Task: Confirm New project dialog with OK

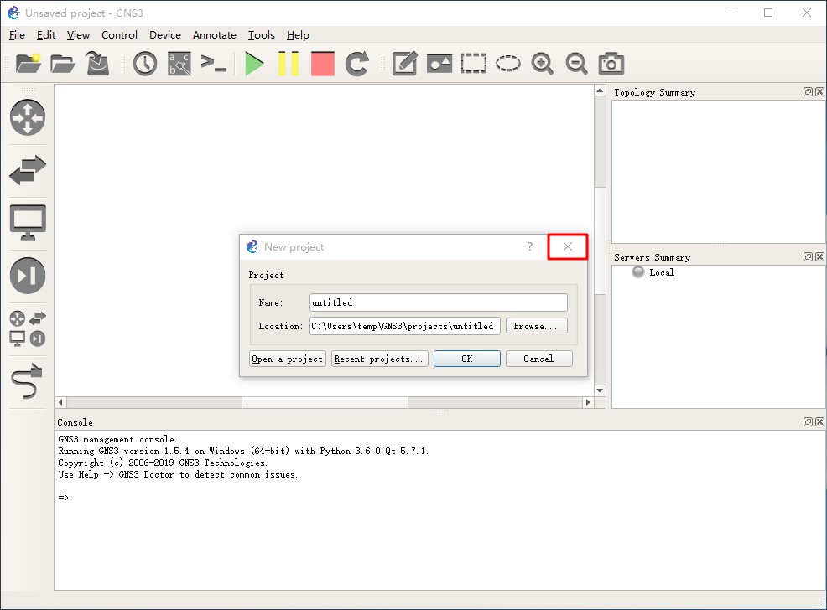Action: [x=467, y=359]
